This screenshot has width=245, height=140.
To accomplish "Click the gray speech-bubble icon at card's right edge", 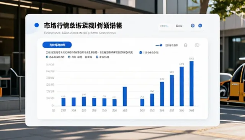I will 197,45.
